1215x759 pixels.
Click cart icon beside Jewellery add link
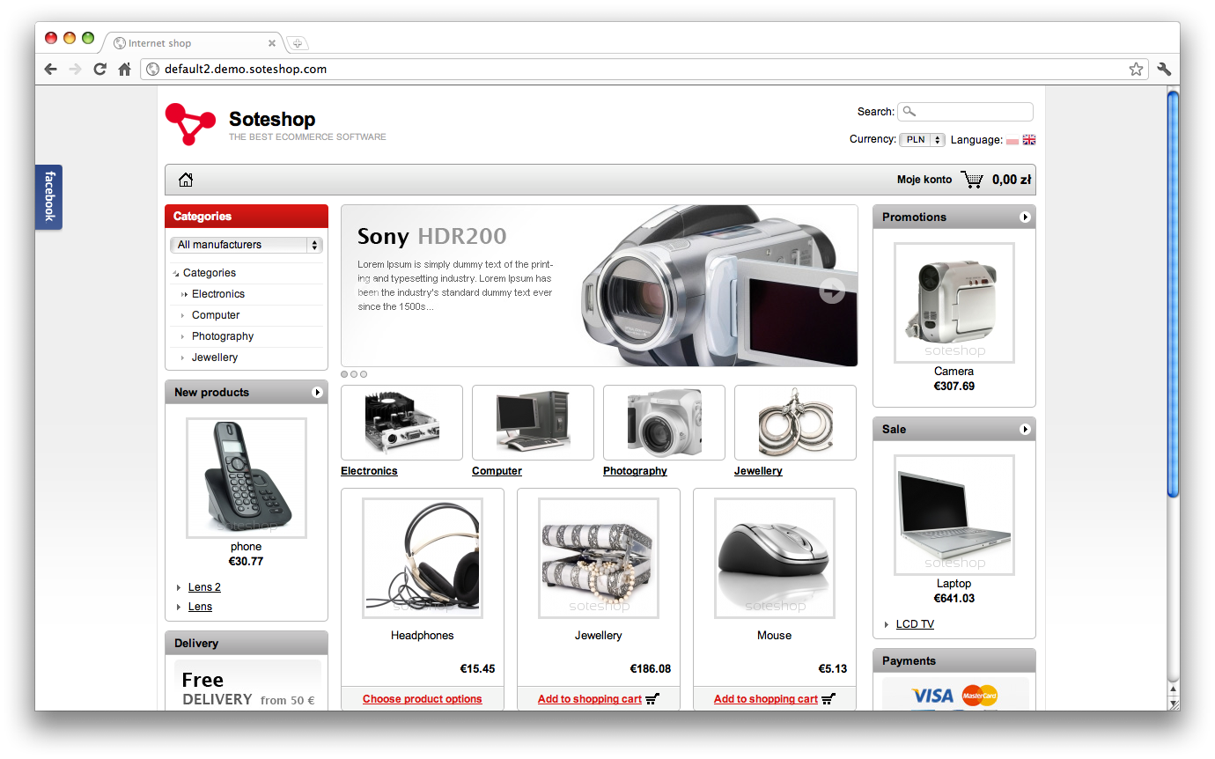coord(652,699)
